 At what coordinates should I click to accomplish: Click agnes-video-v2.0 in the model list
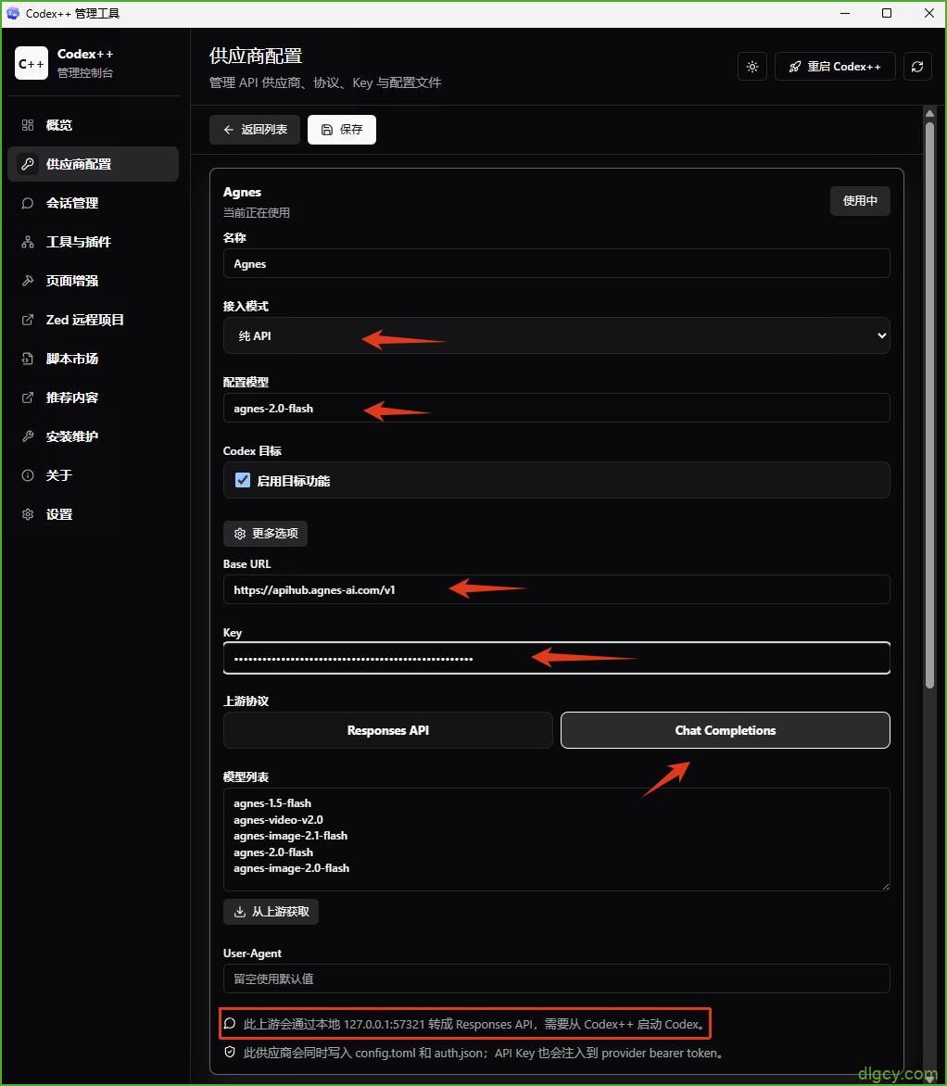click(278, 819)
